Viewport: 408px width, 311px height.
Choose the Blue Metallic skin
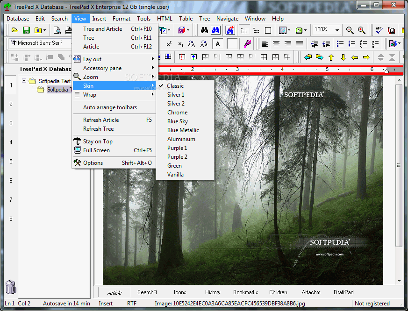click(185, 130)
